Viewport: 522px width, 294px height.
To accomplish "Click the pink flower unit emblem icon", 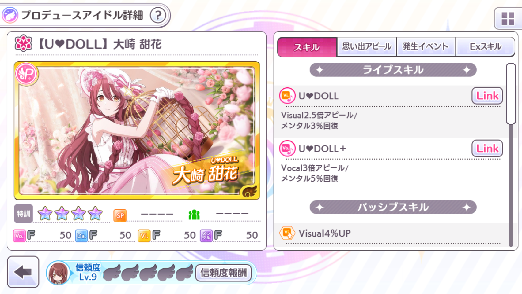I will pos(23,43).
